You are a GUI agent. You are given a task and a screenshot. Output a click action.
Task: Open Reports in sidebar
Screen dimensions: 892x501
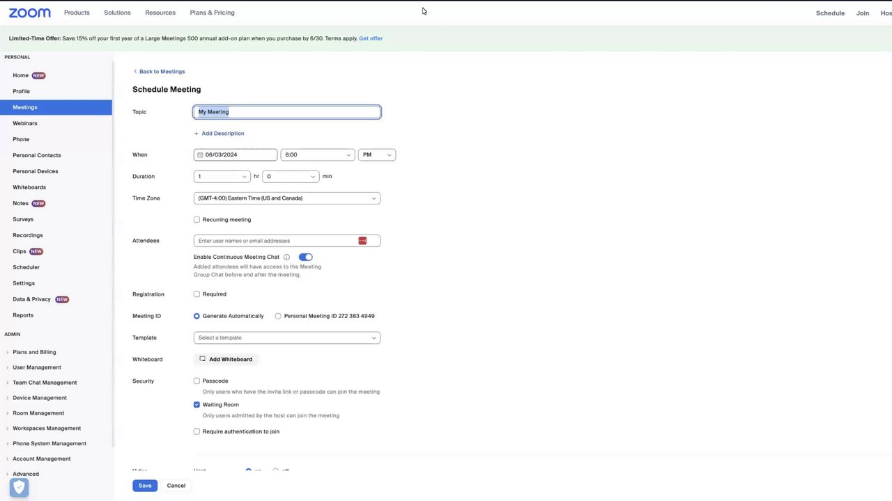(23, 315)
